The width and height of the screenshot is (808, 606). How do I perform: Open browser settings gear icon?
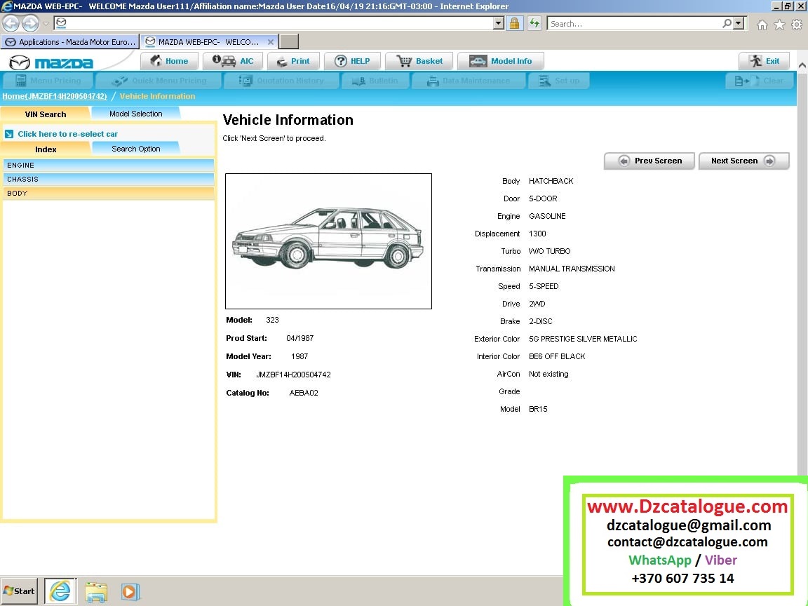[x=797, y=25]
